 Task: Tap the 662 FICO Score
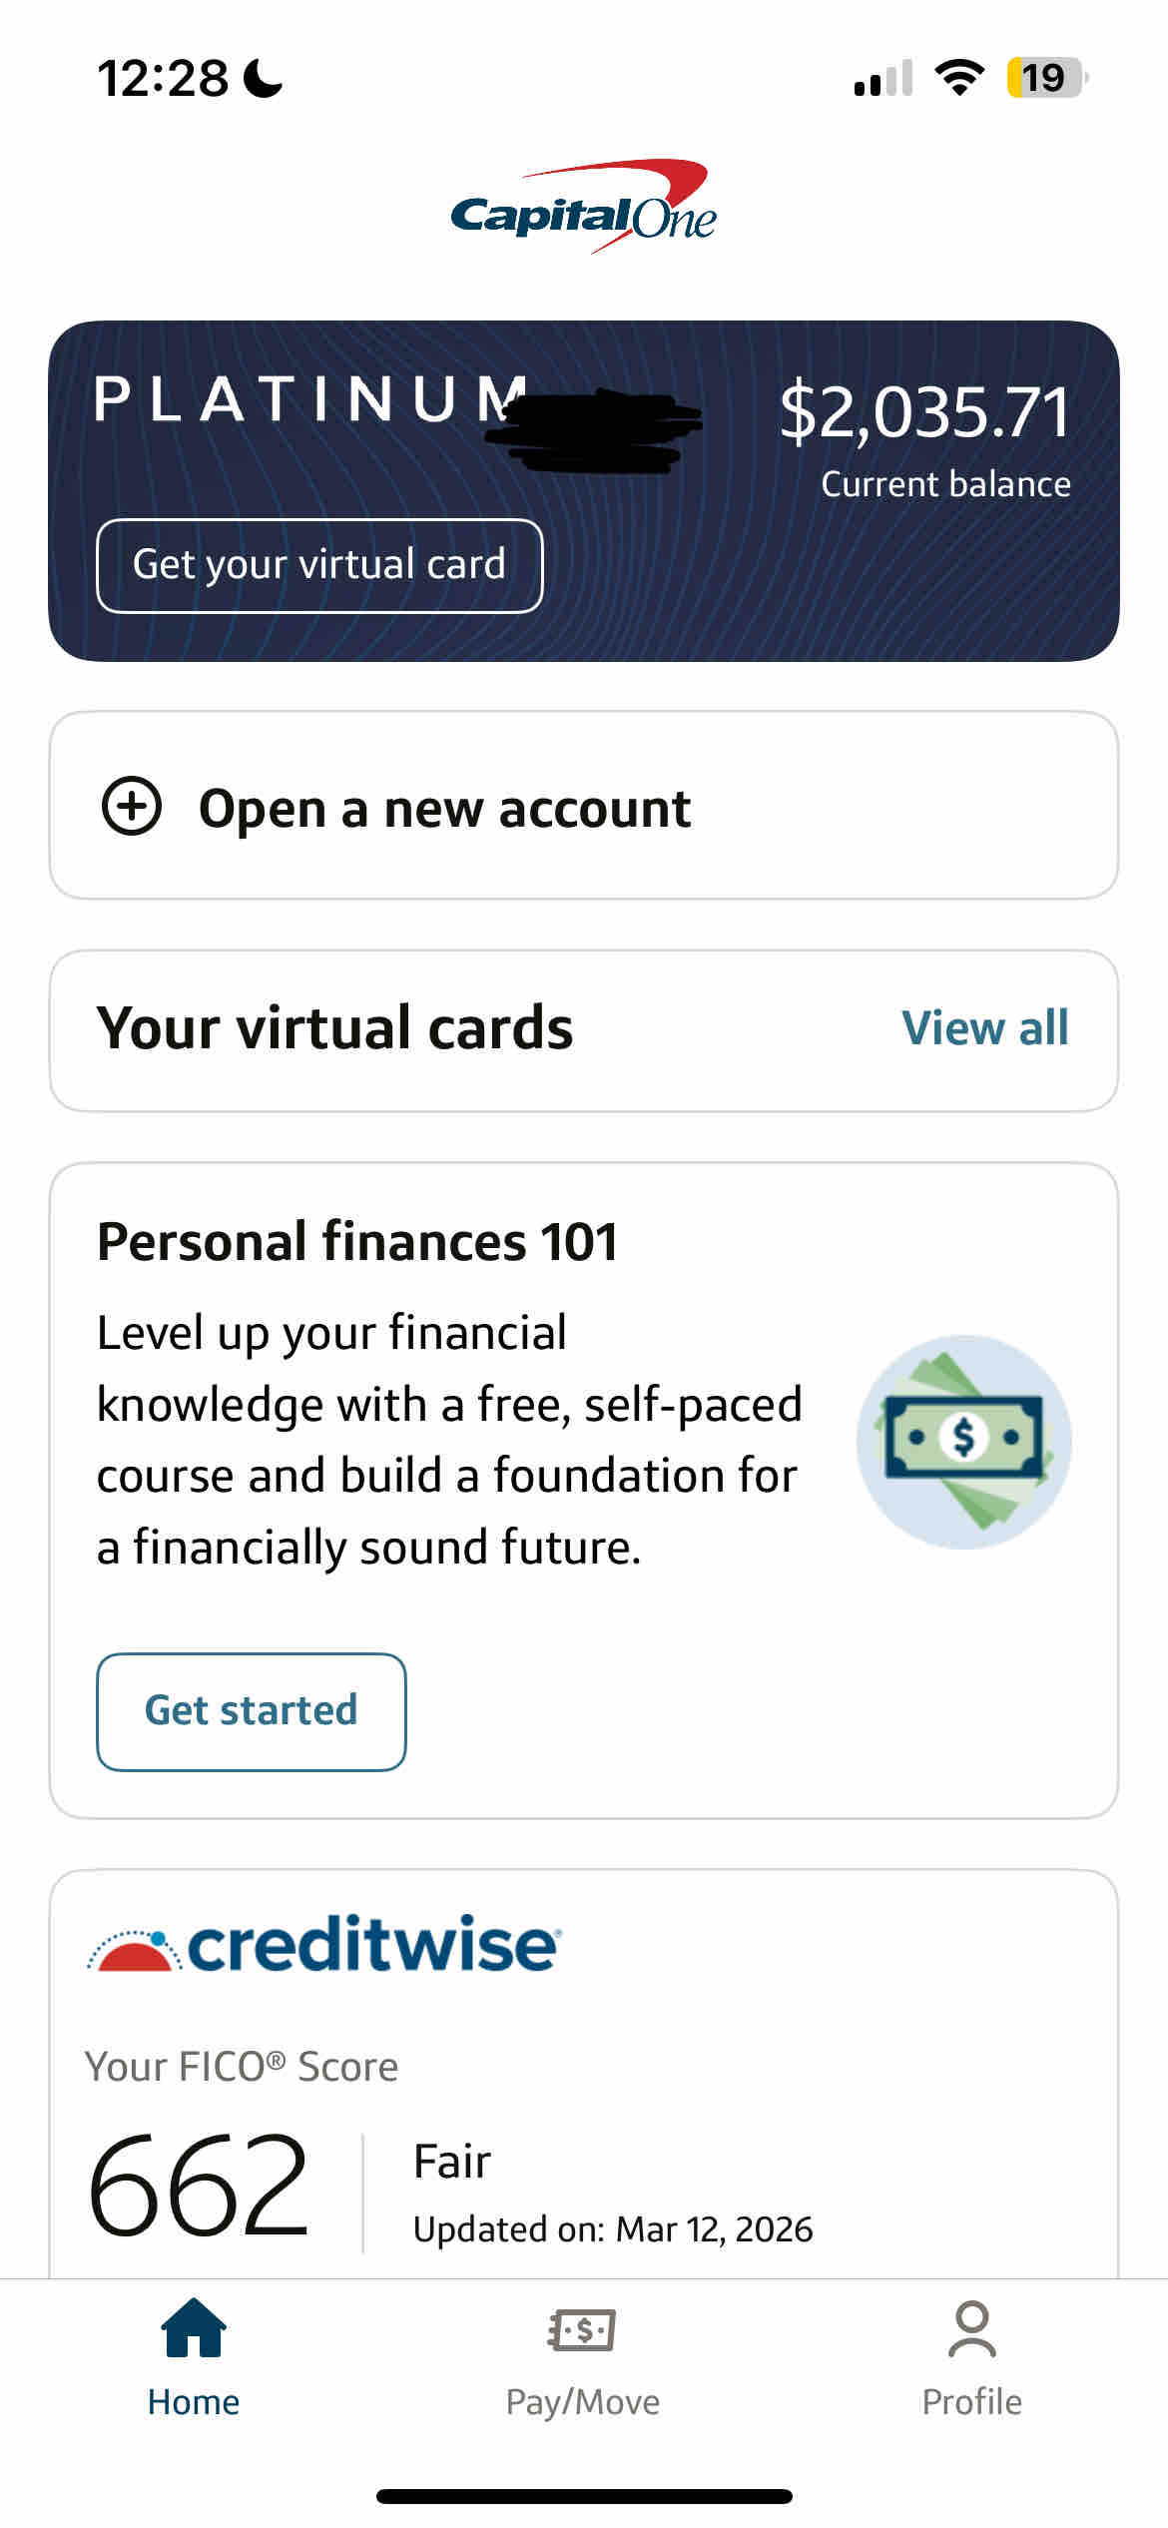pyautogui.click(x=198, y=2185)
